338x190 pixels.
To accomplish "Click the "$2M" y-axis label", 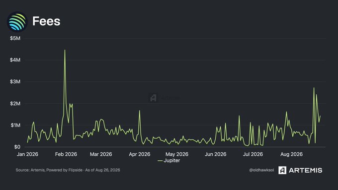I will click(x=15, y=104).
